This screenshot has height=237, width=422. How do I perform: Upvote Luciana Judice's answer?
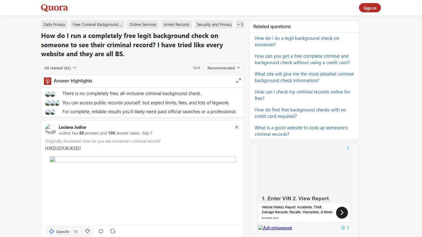(61, 231)
